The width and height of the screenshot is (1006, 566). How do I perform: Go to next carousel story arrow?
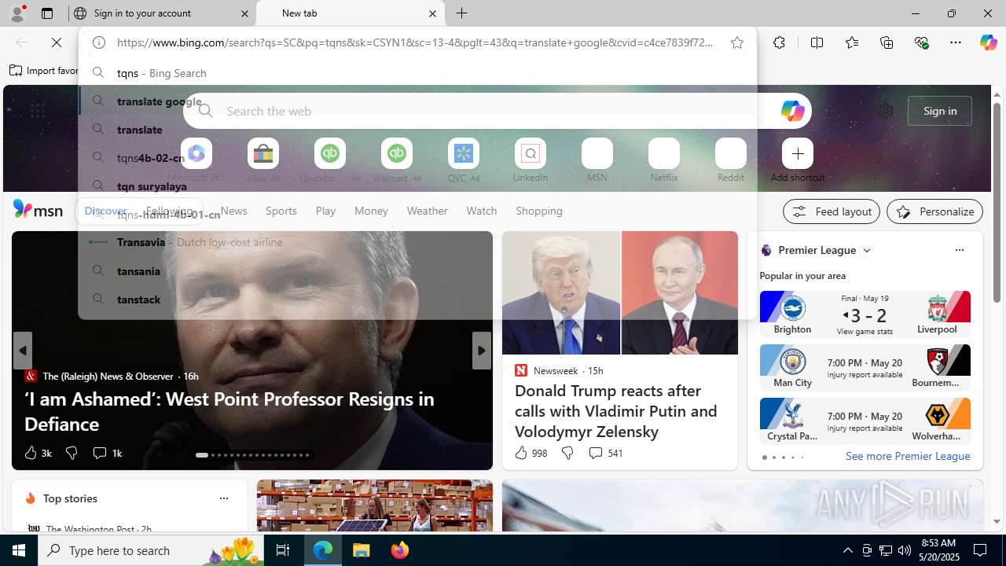tap(482, 351)
